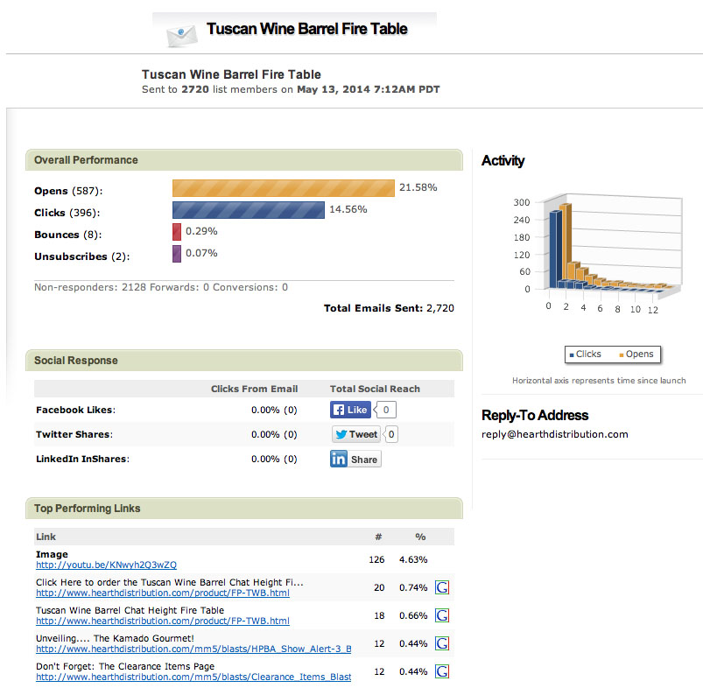The height and width of the screenshot is (695, 703).
Task: Click the Facebook like count bubble
Action: pos(385,410)
